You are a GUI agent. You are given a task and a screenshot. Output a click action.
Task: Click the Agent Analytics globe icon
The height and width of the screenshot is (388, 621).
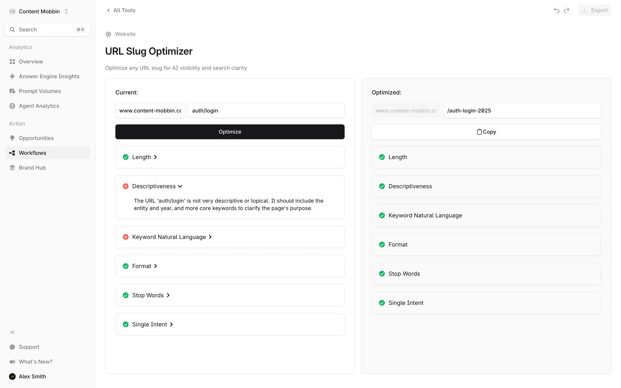pos(12,106)
